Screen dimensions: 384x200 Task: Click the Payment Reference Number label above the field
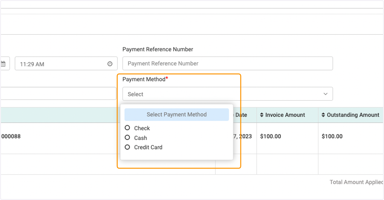pyautogui.click(x=158, y=49)
